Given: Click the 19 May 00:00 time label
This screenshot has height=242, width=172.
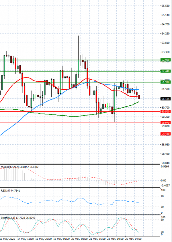Looking at the screenshot, I should pos(62,239).
